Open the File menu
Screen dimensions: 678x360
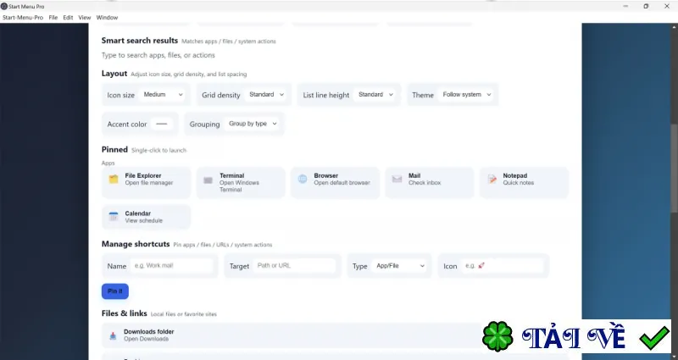[x=53, y=18]
